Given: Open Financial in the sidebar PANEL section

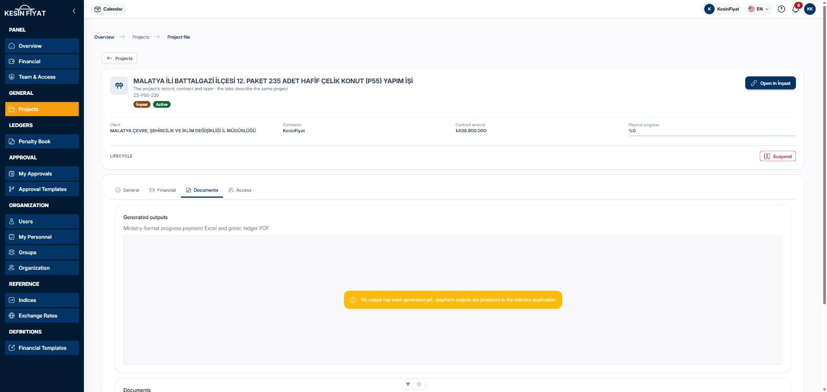Looking at the screenshot, I should [x=42, y=61].
